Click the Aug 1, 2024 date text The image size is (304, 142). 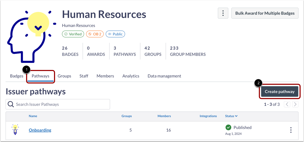pyautogui.click(x=234, y=134)
